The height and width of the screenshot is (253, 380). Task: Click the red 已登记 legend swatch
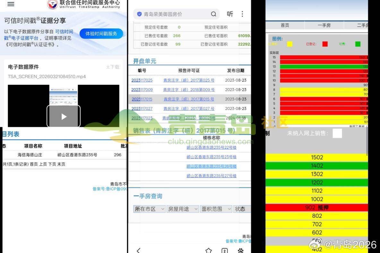pos(325,44)
